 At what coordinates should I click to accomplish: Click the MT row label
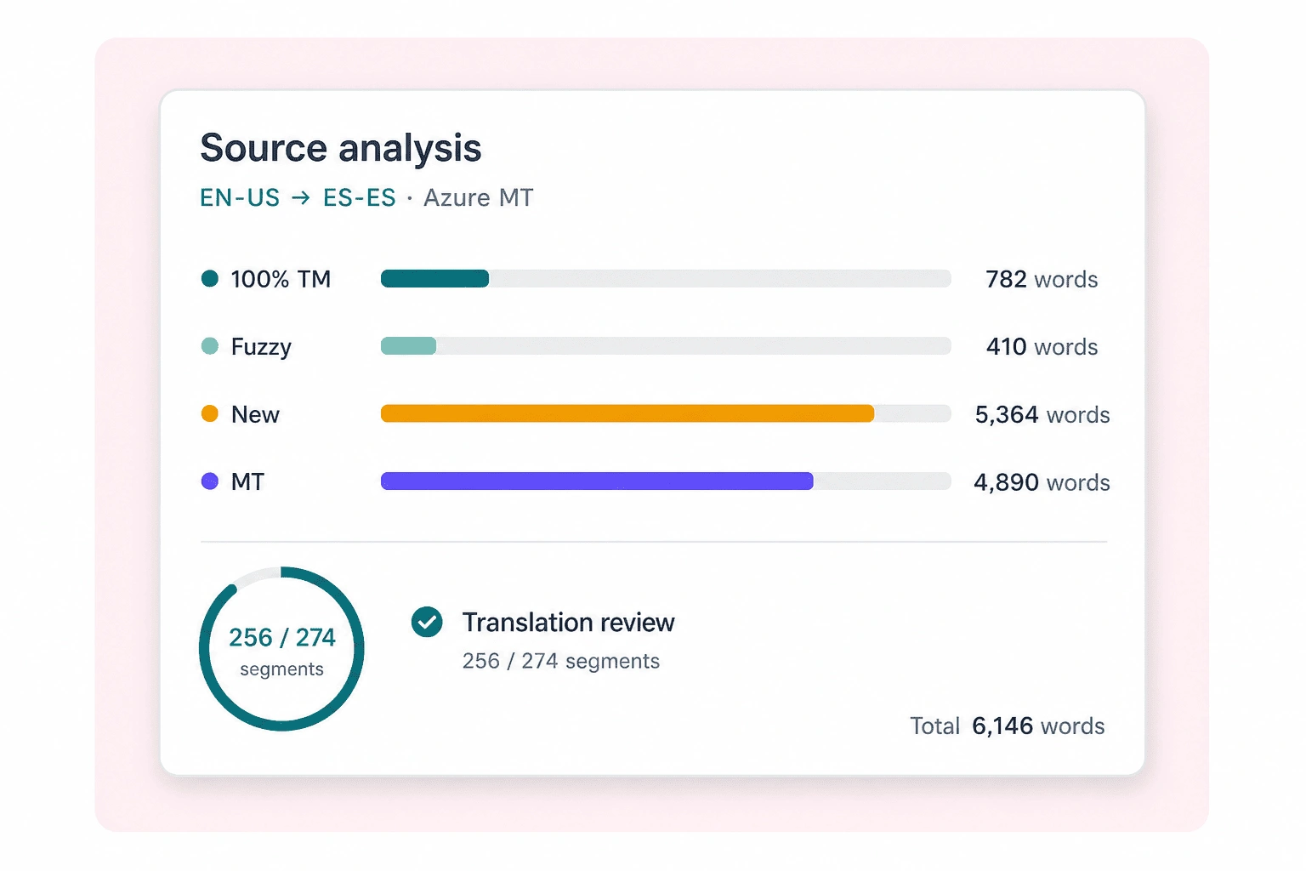247,482
